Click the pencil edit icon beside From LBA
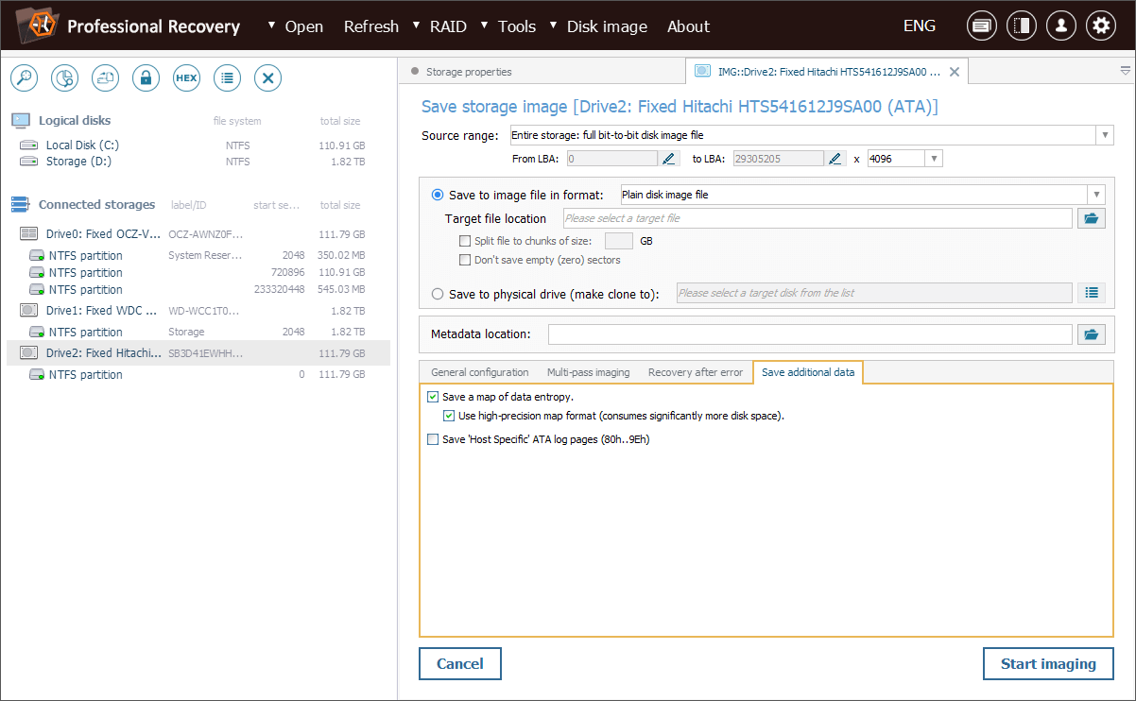This screenshot has height=701, width=1136. pyautogui.click(x=670, y=159)
